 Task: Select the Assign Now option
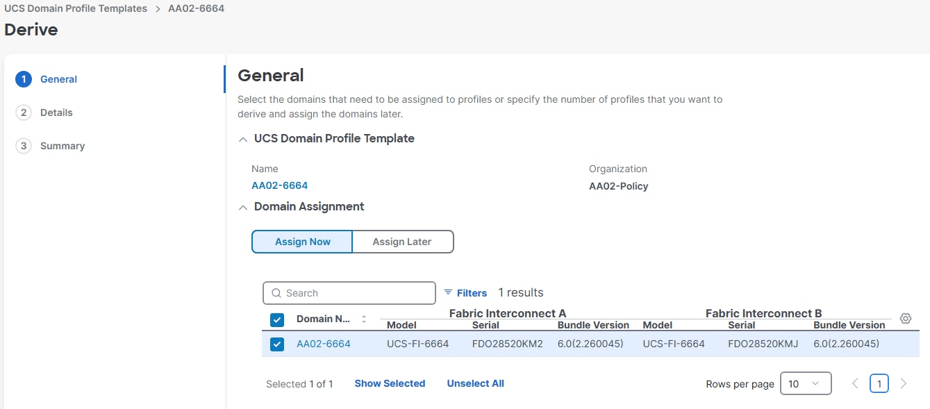click(x=302, y=242)
